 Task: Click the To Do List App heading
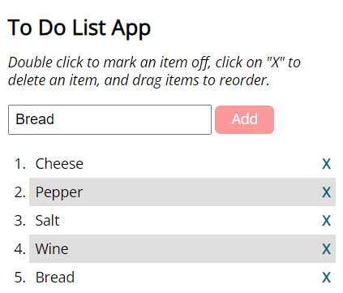tap(79, 28)
